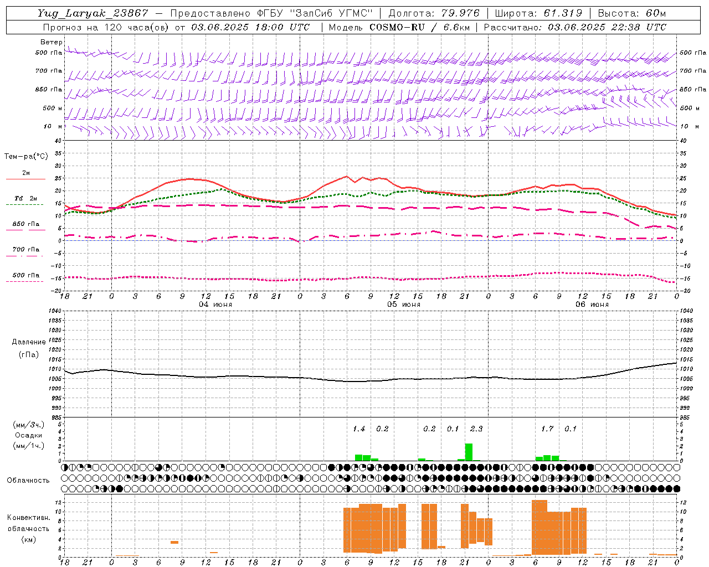Select the 2м temperature legend entry
The width and height of the screenshot is (709, 567).
point(26,173)
